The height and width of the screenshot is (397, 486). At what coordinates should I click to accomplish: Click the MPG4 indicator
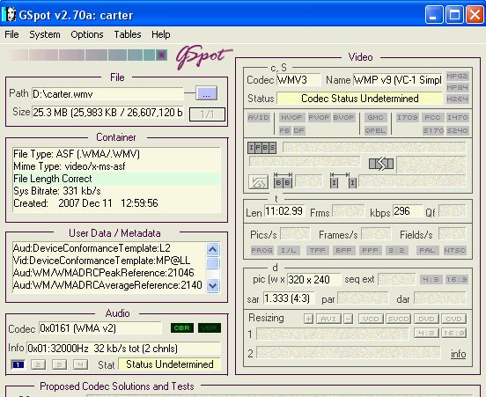coord(457,88)
